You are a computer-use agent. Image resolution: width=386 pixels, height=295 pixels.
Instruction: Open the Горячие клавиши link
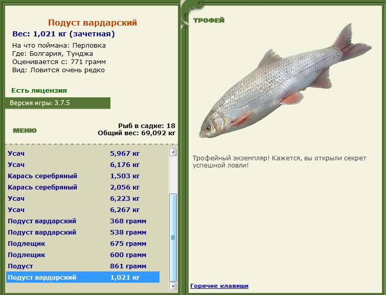219,286
